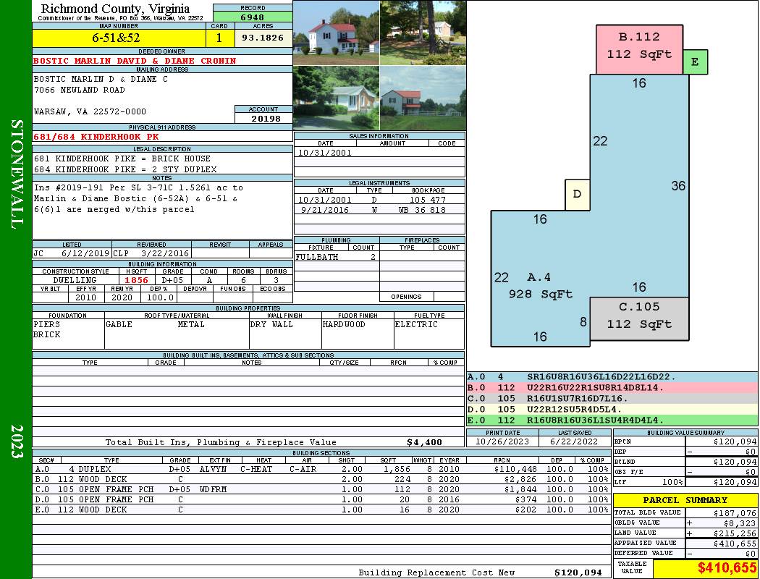Select the green E section in sketch
This screenshot has height=579, width=760.
695,62
